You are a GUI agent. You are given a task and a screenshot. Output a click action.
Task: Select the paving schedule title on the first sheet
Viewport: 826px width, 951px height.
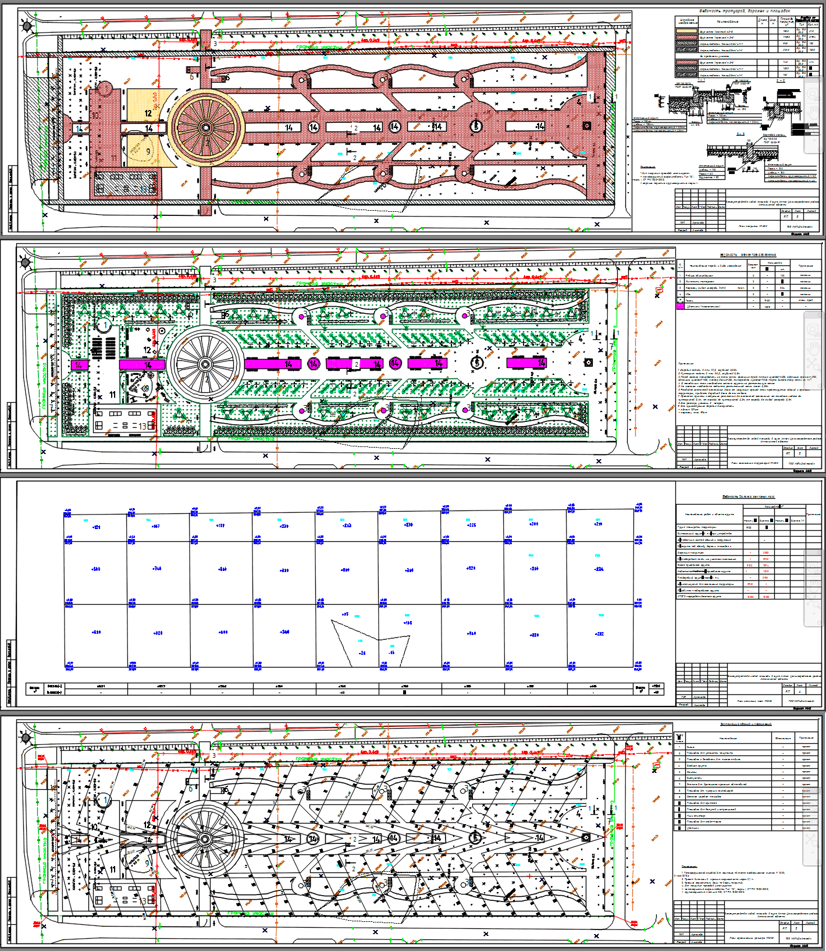click(x=745, y=11)
